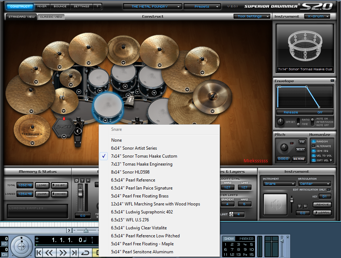Open the help question mark button
This screenshot has width=341, height=258.
click(x=97, y=7)
